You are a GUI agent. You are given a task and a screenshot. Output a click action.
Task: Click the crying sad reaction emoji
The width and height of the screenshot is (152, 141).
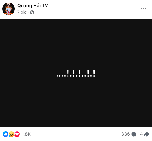click(x=11, y=134)
